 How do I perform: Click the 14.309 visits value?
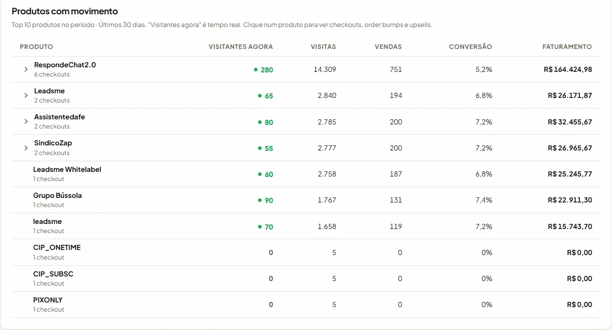(x=325, y=69)
